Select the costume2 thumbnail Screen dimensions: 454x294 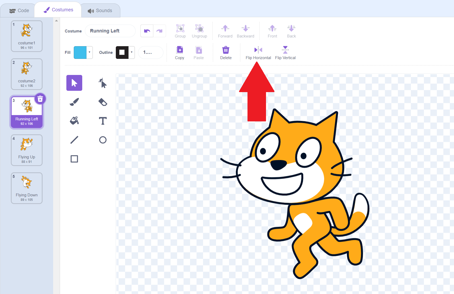pyautogui.click(x=27, y=74)
